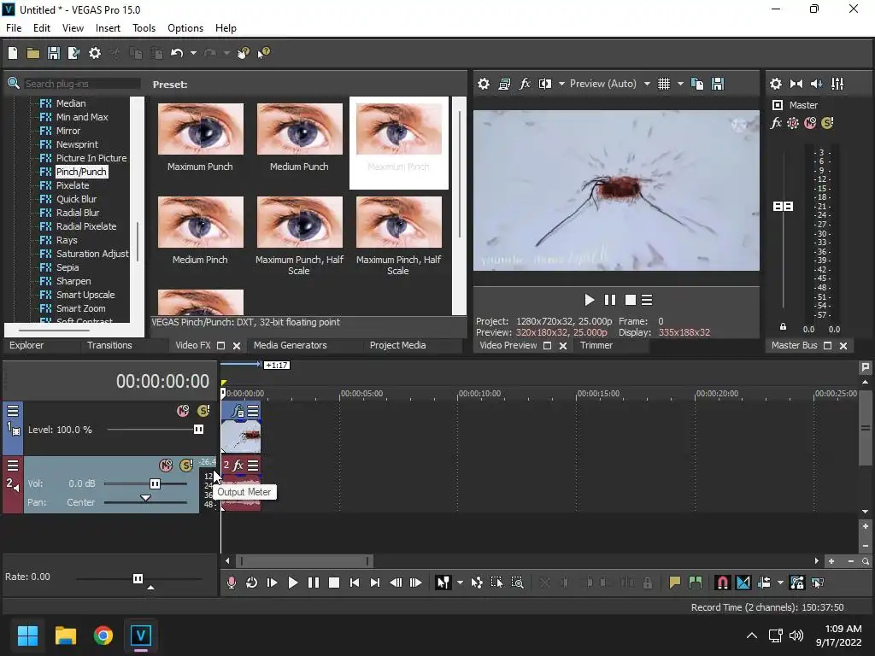Select the Radial Blur plug-in
875x656 pixels.
(78, 213)
